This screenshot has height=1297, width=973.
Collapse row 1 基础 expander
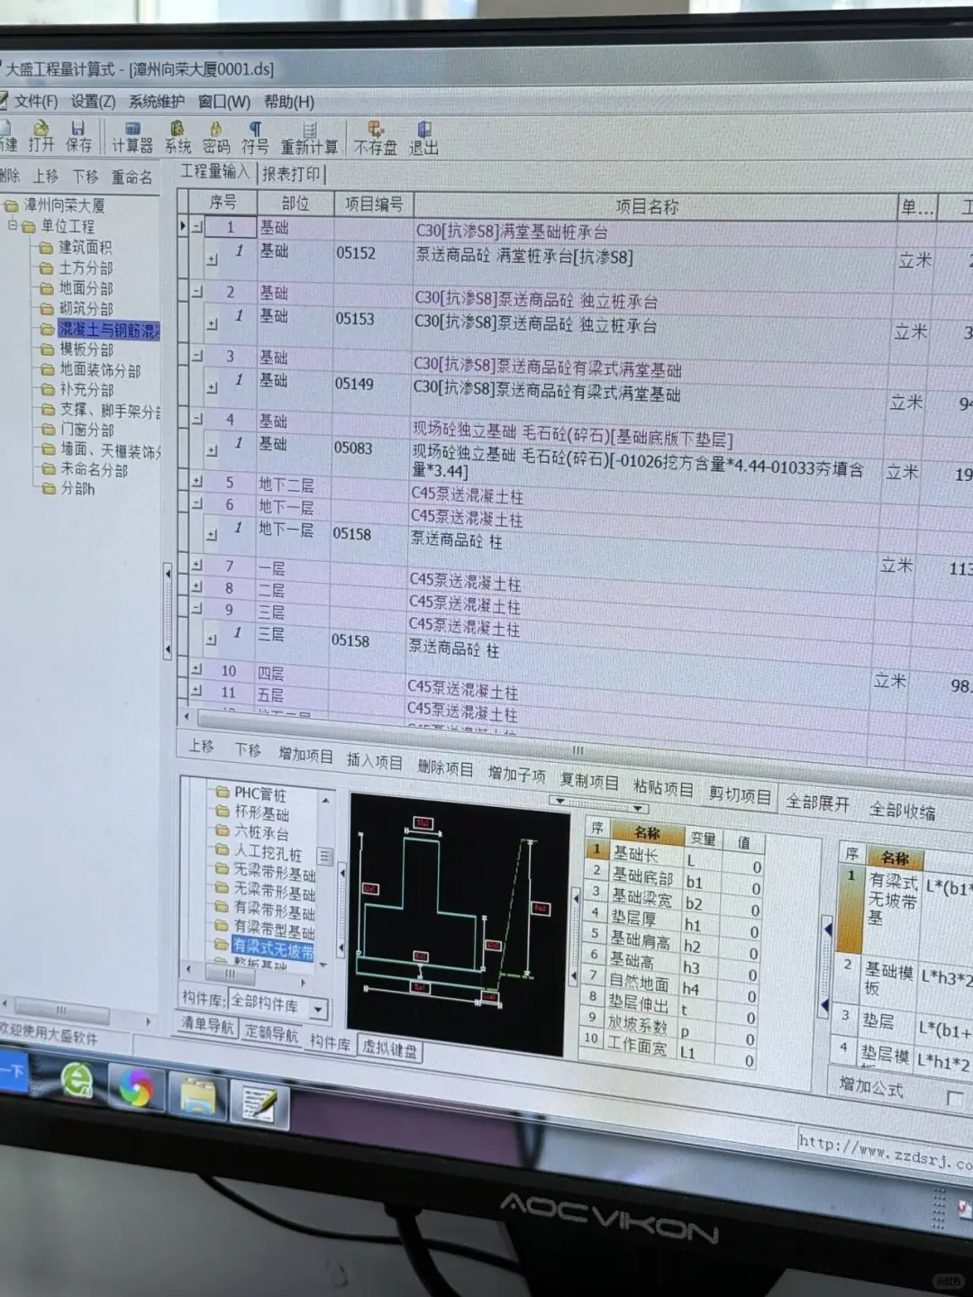click(197, 228)
